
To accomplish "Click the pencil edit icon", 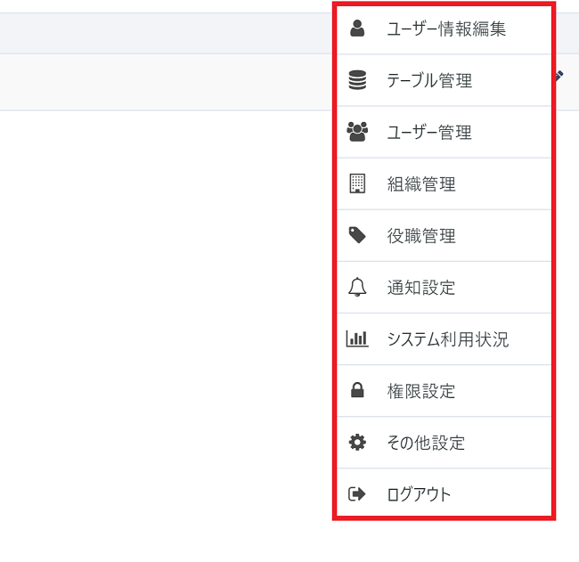I will 559,77.
